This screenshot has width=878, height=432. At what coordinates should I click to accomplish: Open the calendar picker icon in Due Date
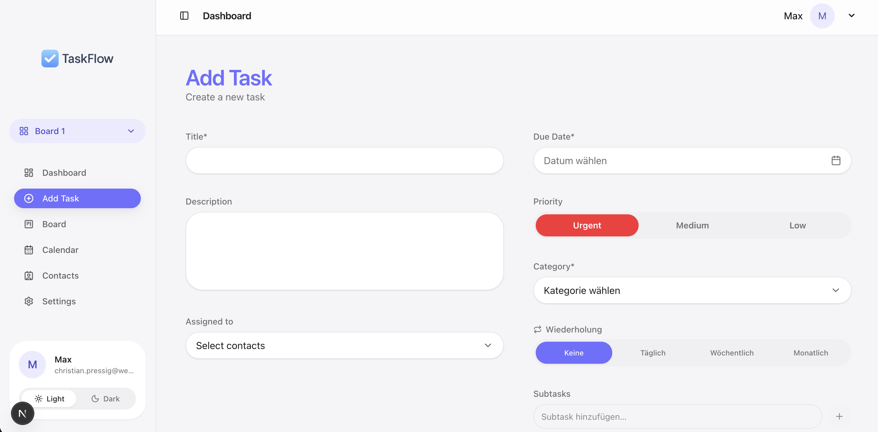[x=836, y=161]
